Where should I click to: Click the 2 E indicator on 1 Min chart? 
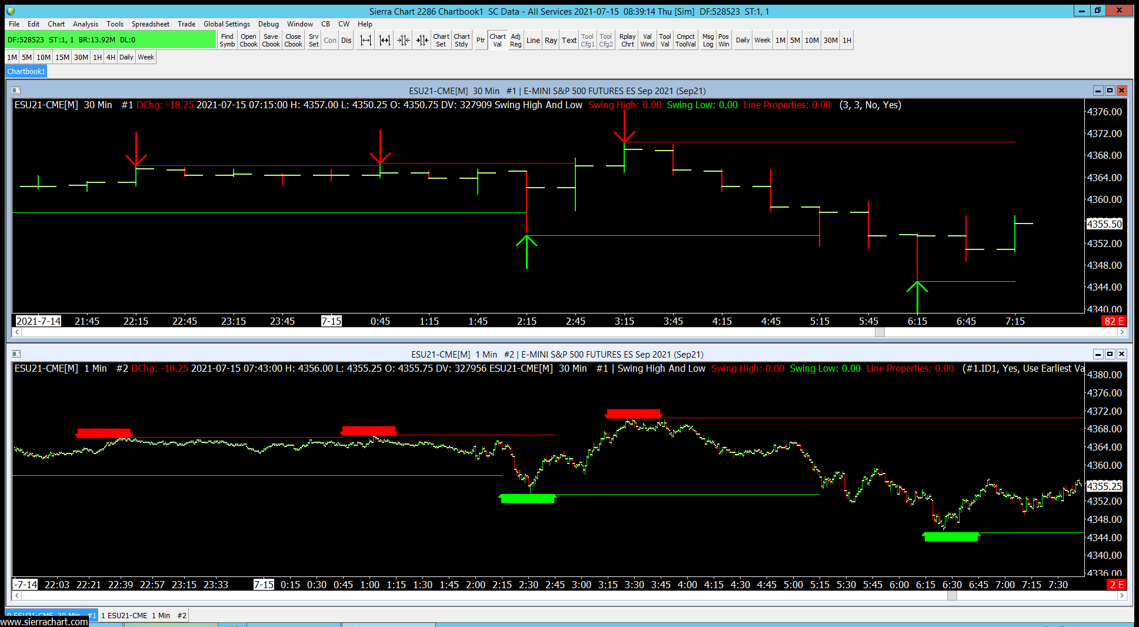pyautogui.click(x=1116, y=585)
